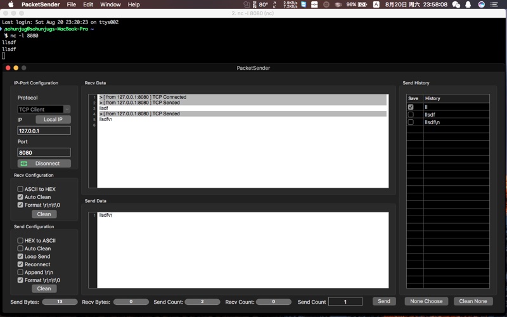Open the TCP Client protocol dropdown
The width and height of the screenshot is (507, 317).
click(44, 109)
